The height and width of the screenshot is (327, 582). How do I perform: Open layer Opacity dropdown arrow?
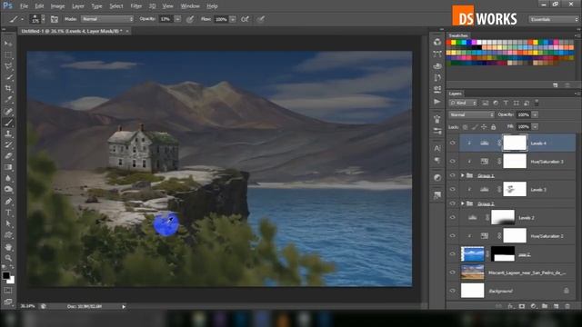click(535, 115)
